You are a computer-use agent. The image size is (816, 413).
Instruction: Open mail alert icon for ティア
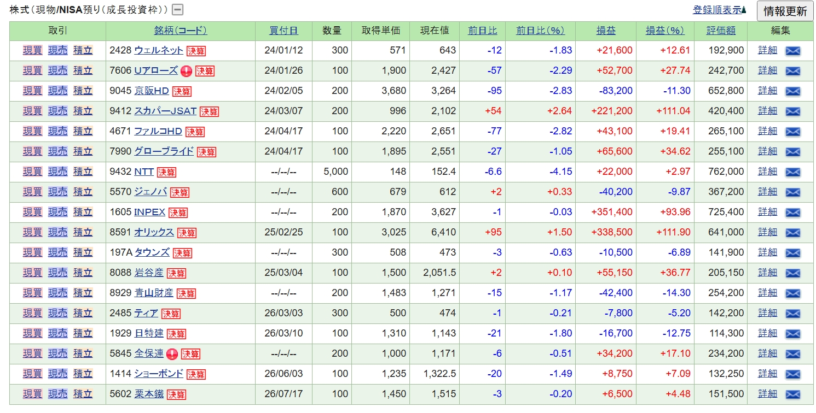[x=792, y=314]
